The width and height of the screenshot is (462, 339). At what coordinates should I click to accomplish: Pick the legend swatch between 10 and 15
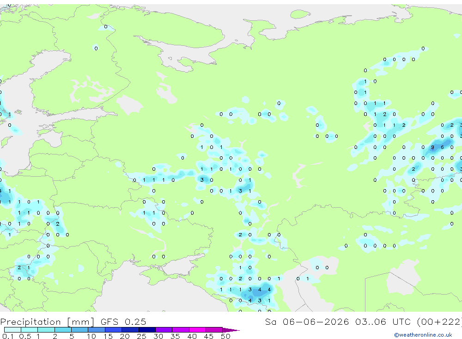(97, 330)
